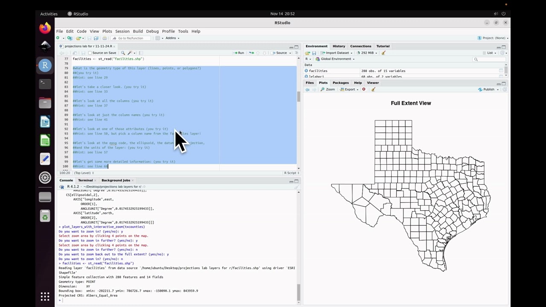The width and height of the screenshot is (546, 307).
Task: Maximize the Plots pane
Action: (504, 83)
